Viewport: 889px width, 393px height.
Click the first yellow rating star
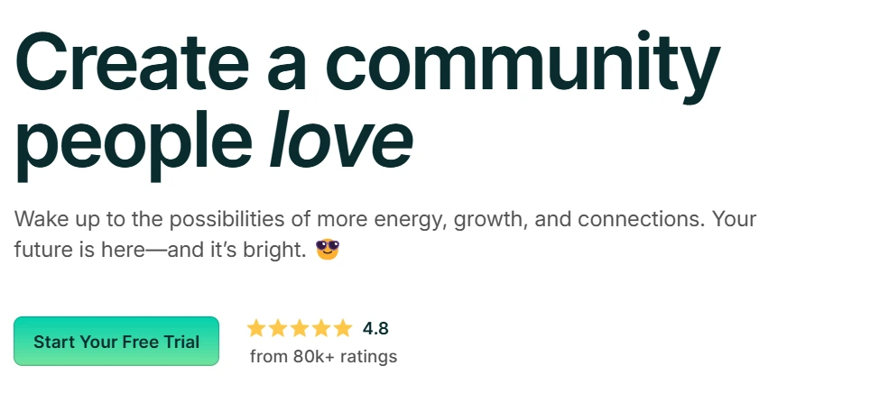[256, 328]
